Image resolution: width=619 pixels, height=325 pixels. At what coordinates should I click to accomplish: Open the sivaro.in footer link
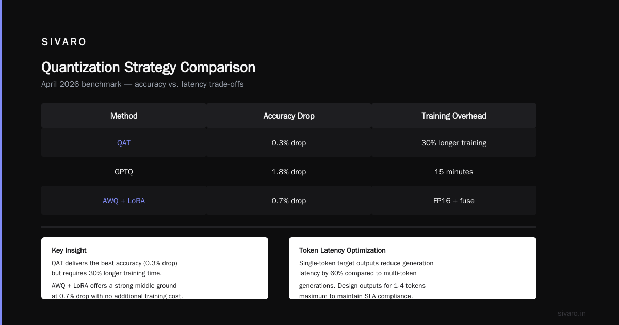tap(572, 313)
